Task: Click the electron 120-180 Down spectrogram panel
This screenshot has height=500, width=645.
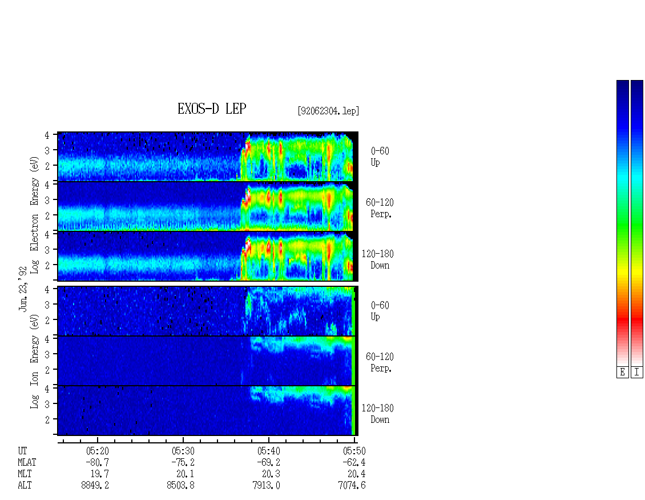Action: tap(208, 256)
